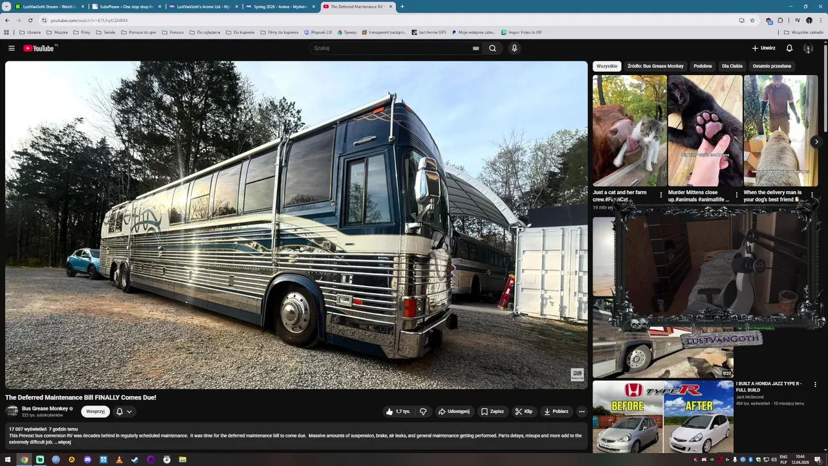Go back in browser history

click(7, 20)
